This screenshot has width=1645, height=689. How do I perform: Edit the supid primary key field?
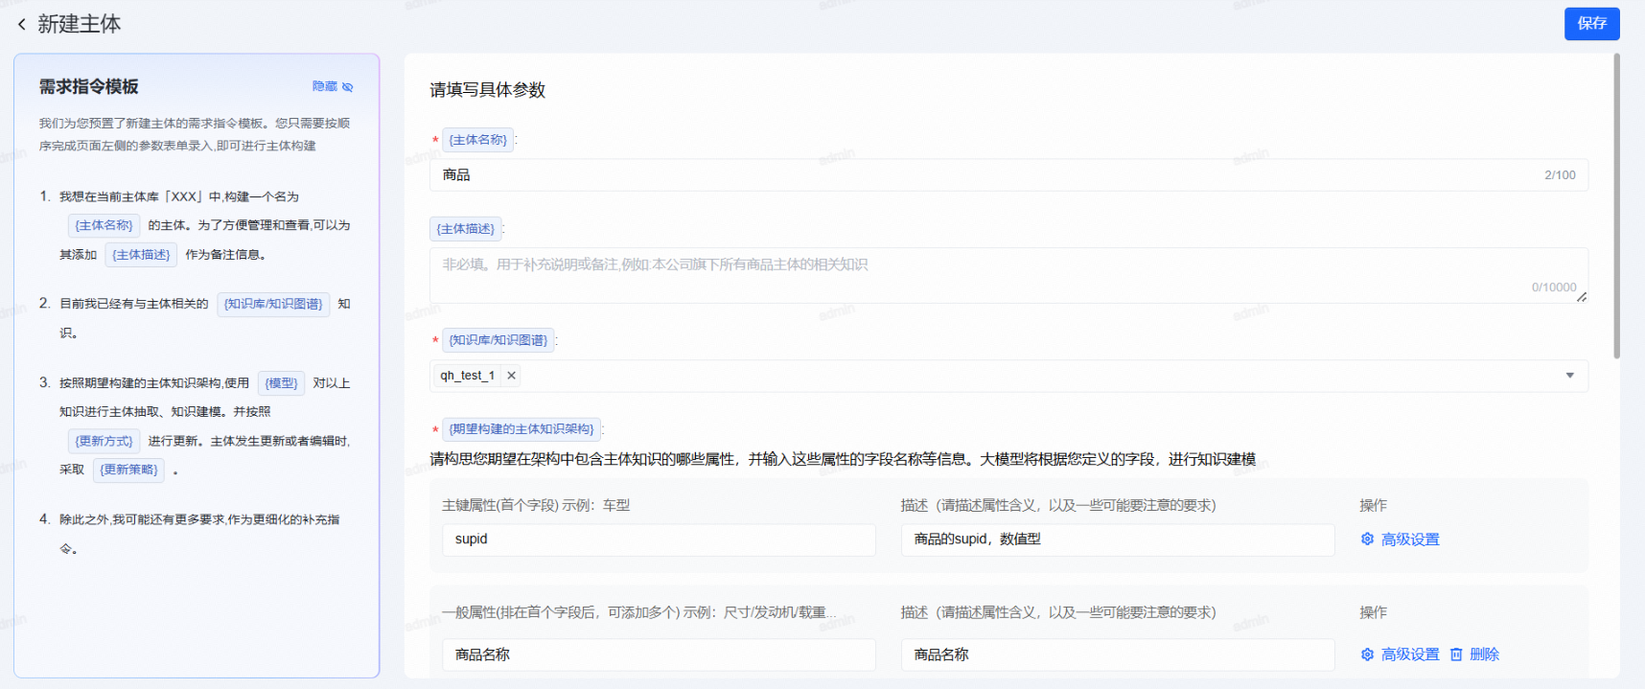(x=658, y=540)
